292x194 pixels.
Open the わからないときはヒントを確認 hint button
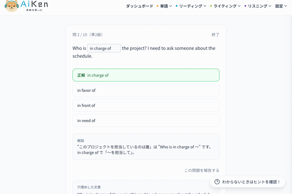pos(247,182)
